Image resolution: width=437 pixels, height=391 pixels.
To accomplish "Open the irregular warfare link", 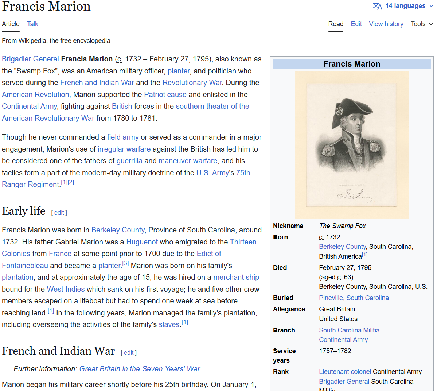I will pyautogui.click(x=124, y=149).
